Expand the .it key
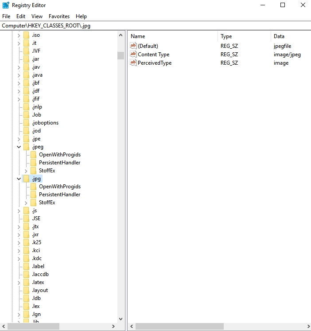Viewport: 311px width, 331px height. 19,43
